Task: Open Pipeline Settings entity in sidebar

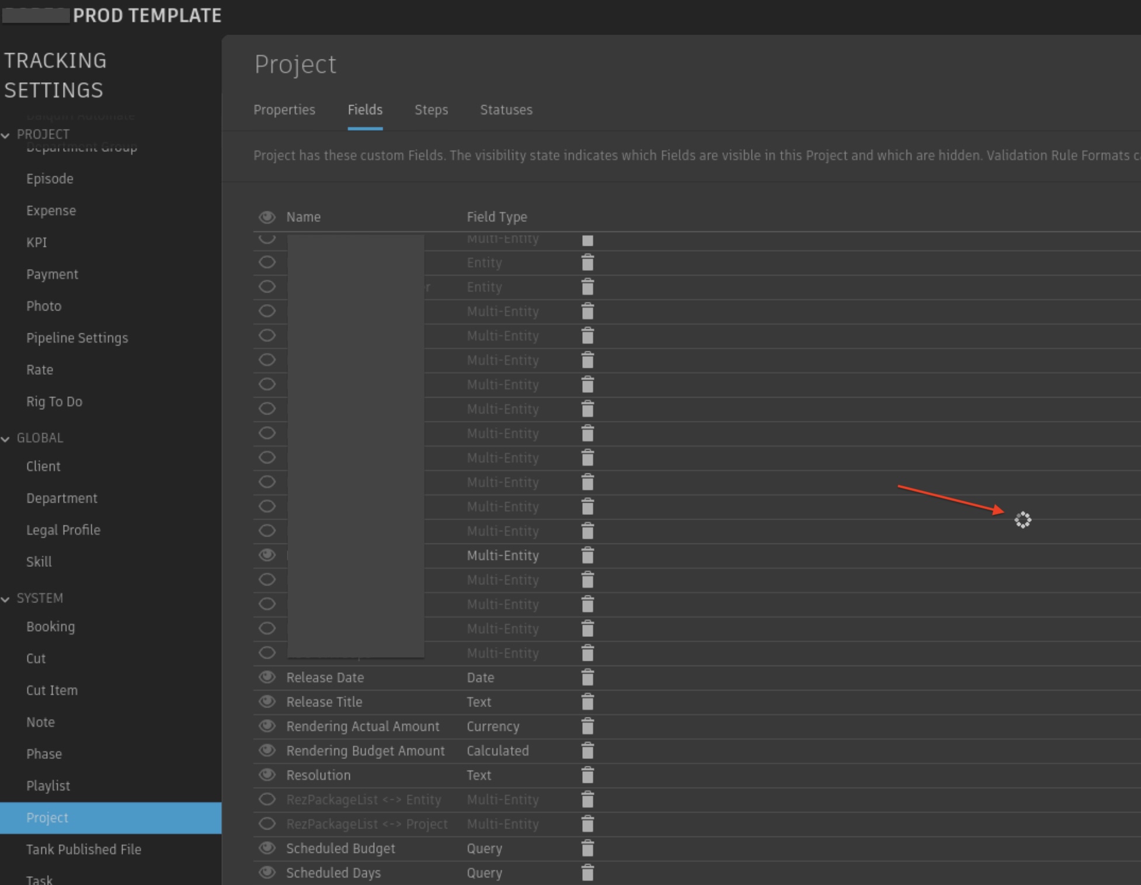Action: 76,338
